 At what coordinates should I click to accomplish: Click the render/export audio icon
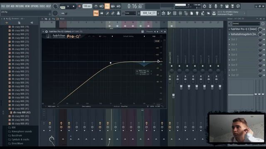coord(233,6)
